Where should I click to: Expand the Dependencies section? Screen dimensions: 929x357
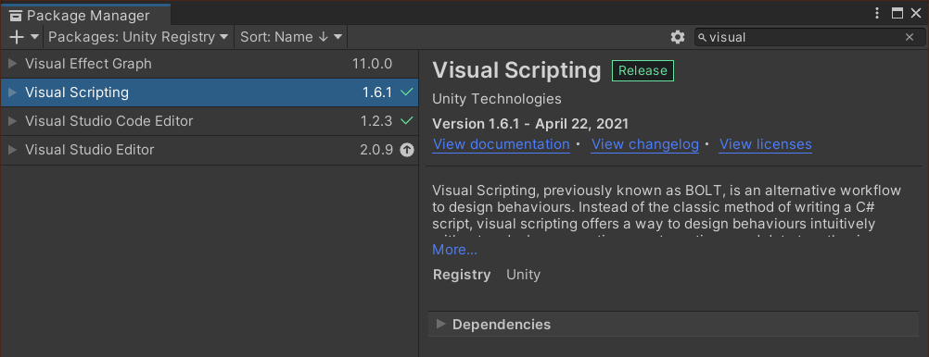(673, 325)
